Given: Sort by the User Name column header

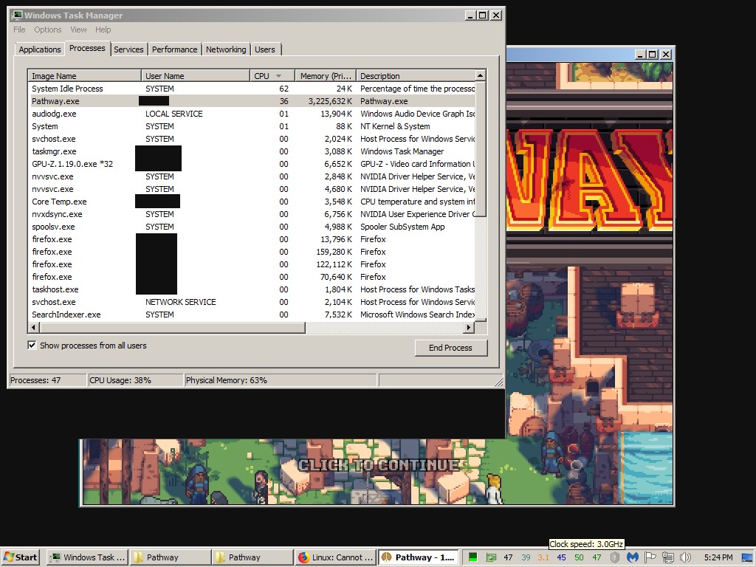Looking at the screenshot, I should 195,76.
